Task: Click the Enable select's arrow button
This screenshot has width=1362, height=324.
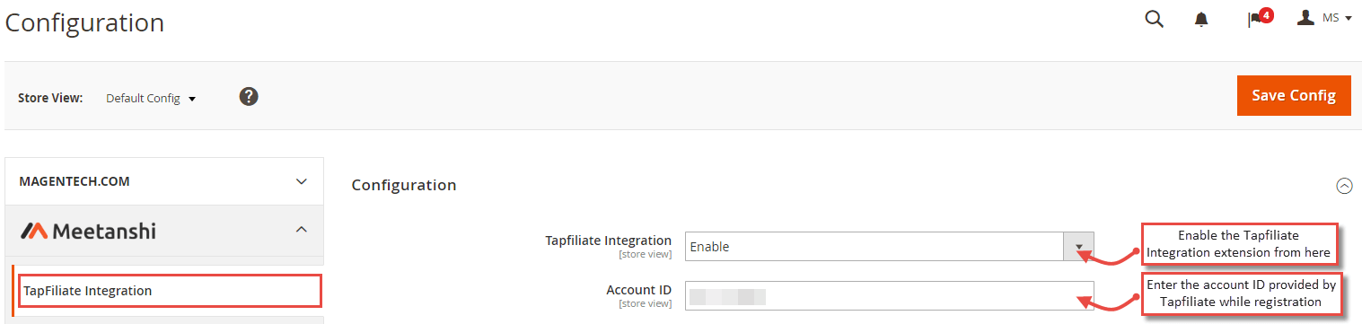Action: tap(1079, 246)
